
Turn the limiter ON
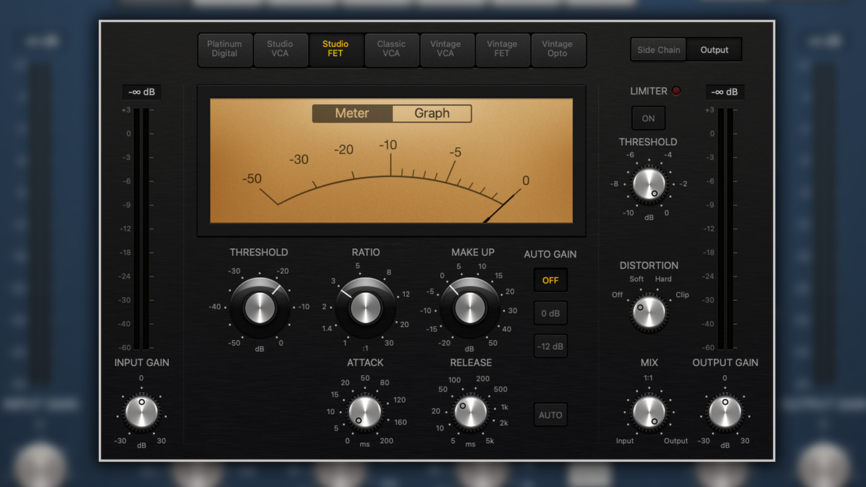[648, 118]
